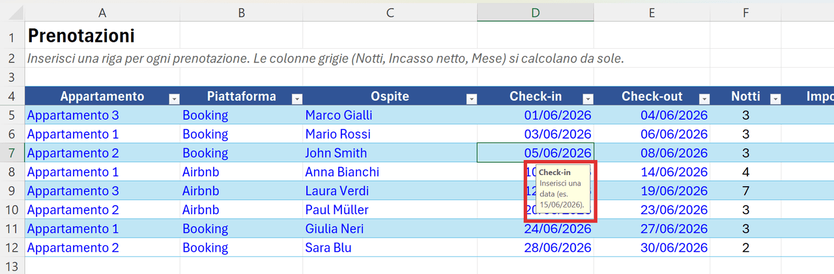Select the Laura Verdi guest cell
The height and width of the screenshot is (274, 834).
click(390, 191)
